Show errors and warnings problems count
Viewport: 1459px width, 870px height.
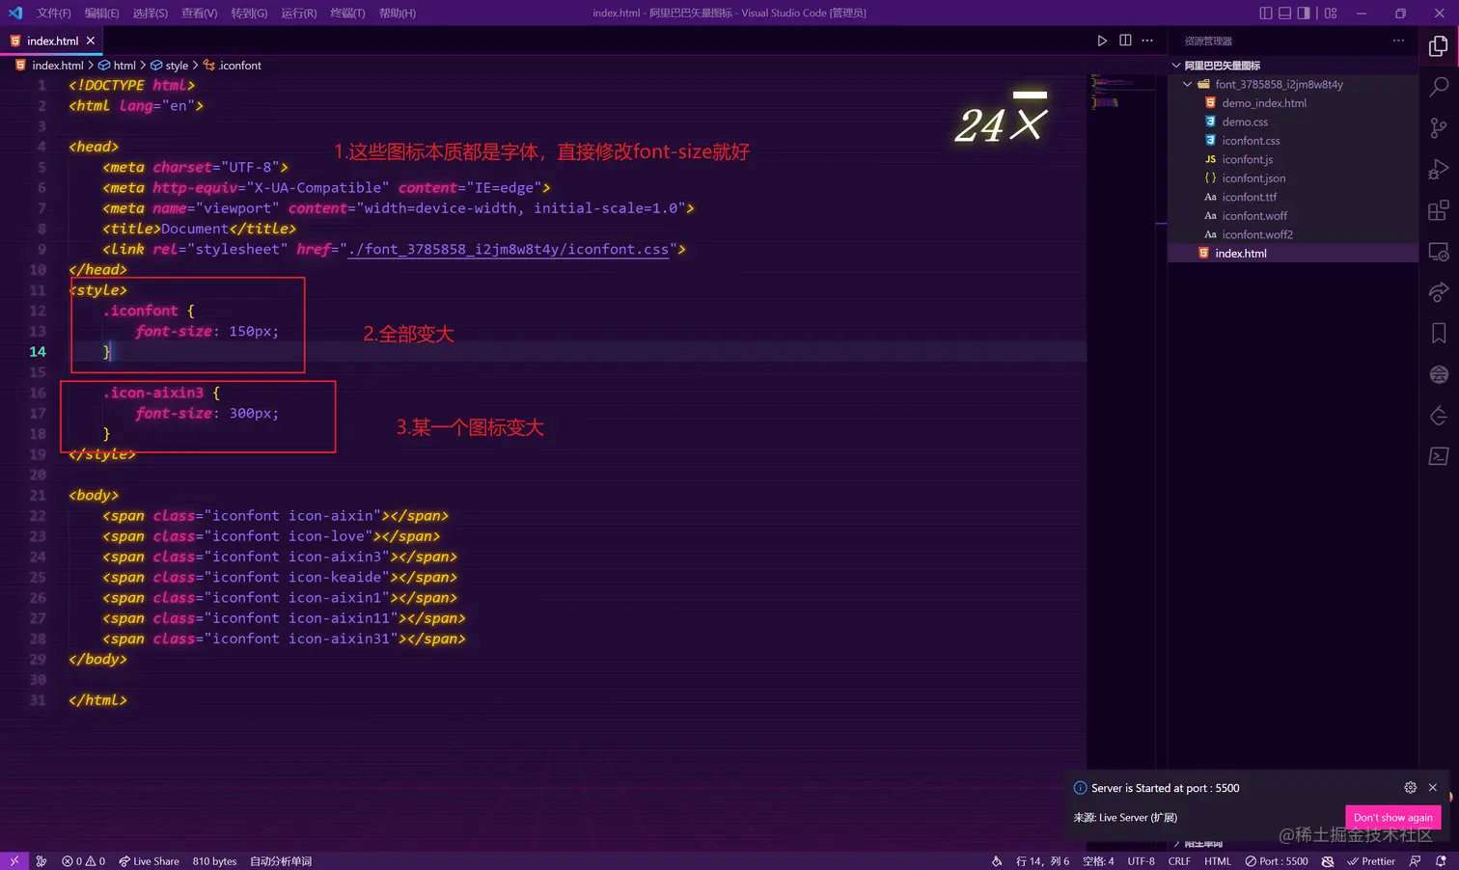(83, 861)
